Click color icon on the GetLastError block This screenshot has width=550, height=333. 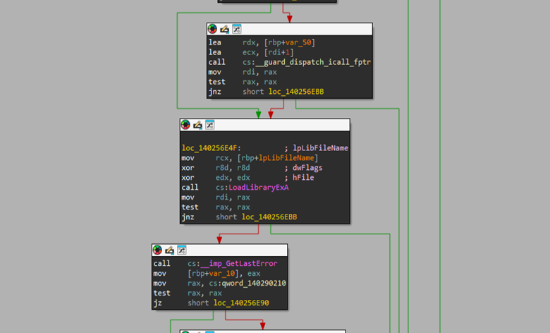(157, 250)
